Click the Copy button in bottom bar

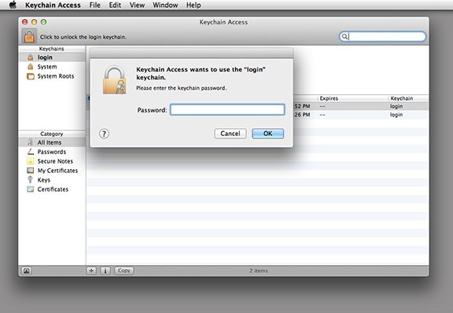pos(124,271)
